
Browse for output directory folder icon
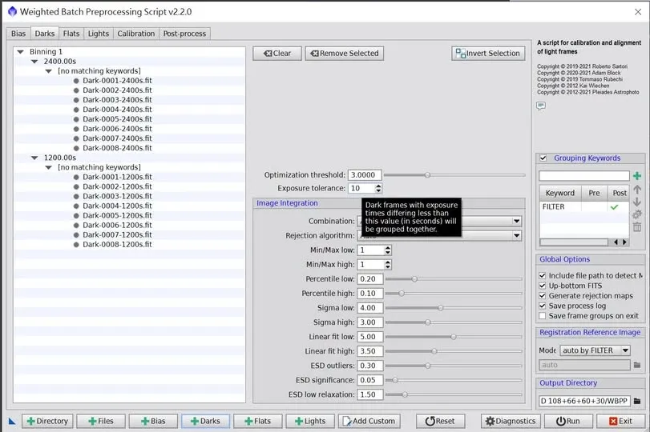click(637, 401)
